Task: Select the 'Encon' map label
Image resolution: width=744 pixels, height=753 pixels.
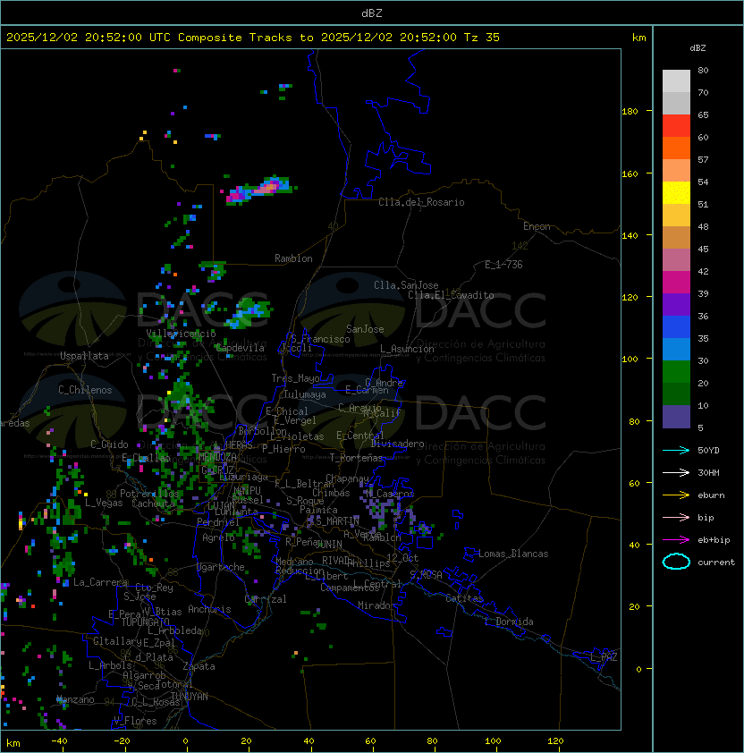Action: coord(537,226)
